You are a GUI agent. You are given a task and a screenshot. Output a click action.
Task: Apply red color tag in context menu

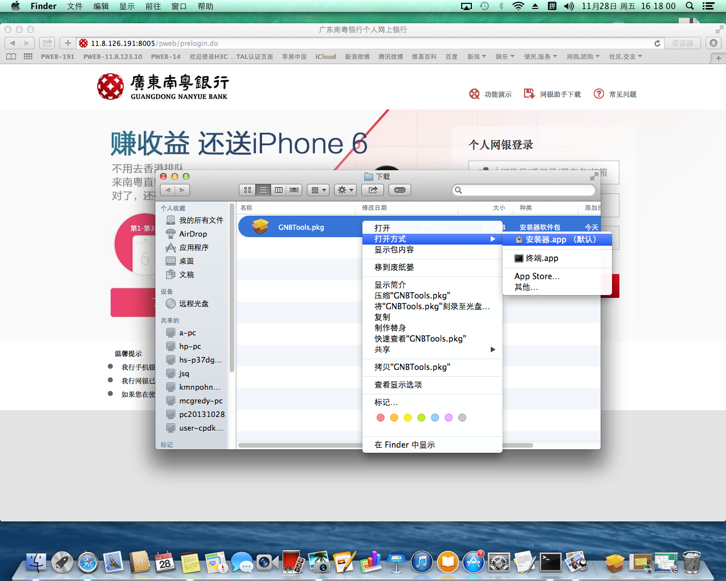click(381, 418)
